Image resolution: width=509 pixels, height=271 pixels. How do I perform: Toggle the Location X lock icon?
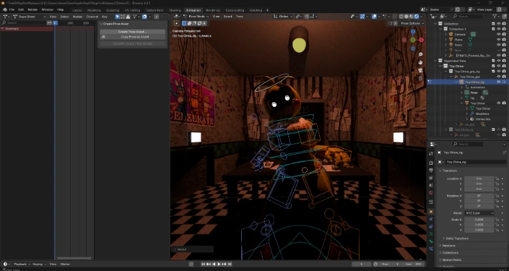(x=497, y=179)
